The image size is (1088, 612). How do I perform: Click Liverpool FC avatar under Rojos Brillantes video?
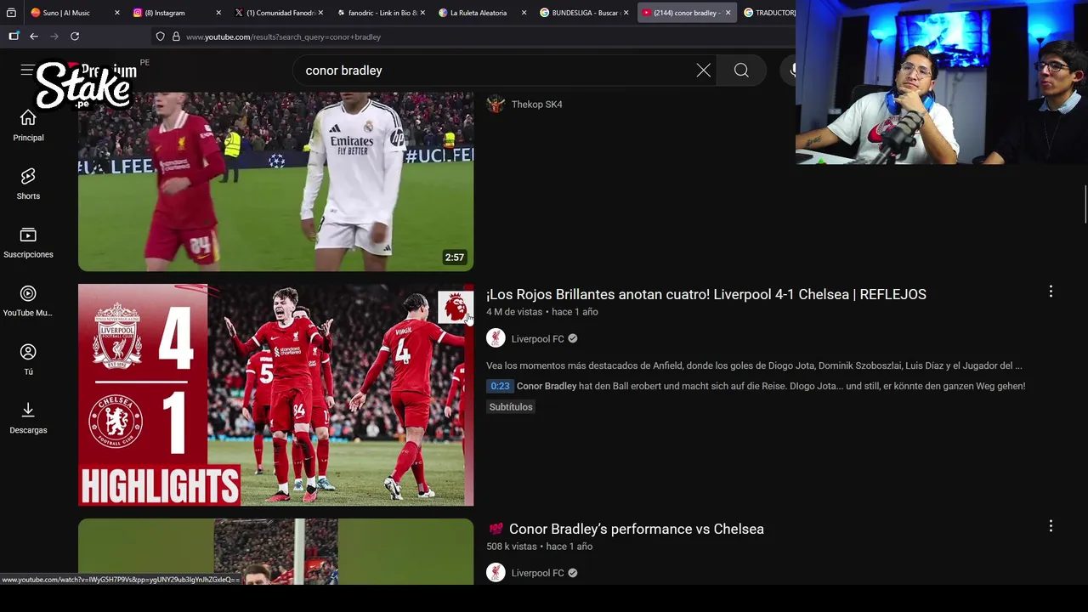[x=496, y=338]
